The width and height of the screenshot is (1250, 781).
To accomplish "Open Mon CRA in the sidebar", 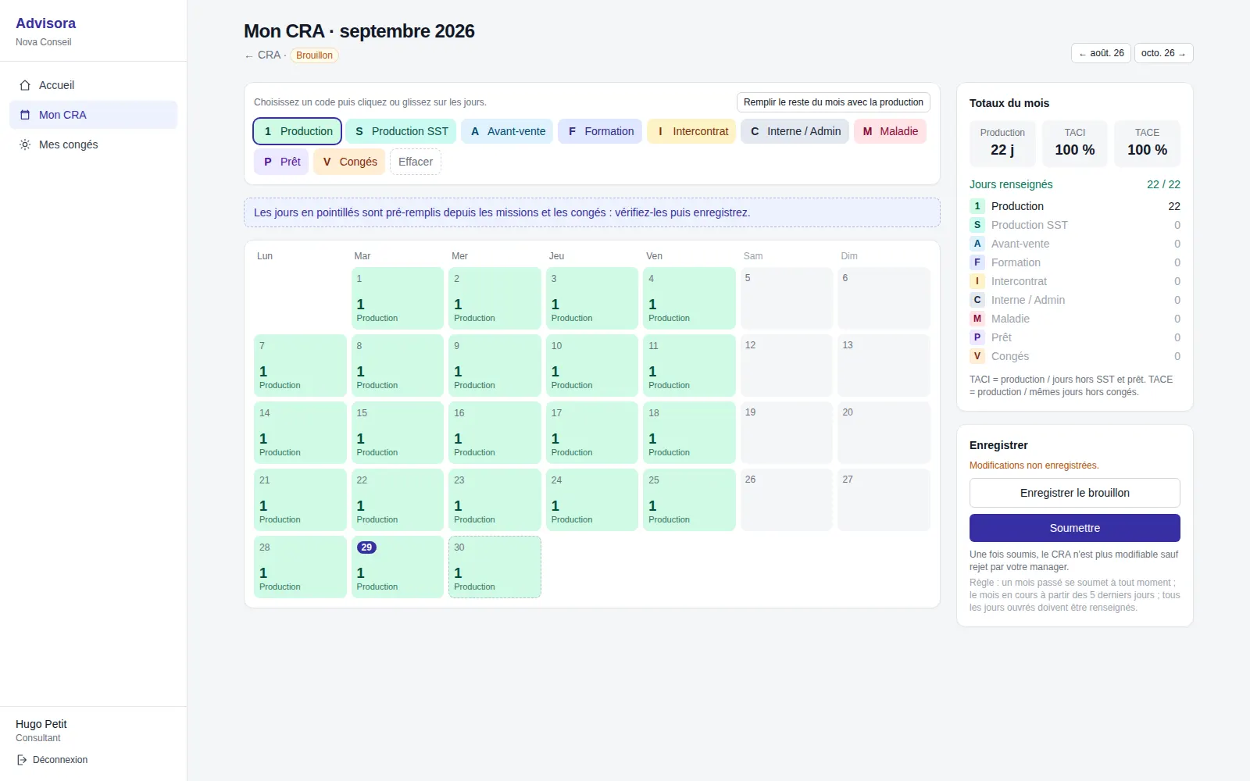I will (x=94, y=115).
